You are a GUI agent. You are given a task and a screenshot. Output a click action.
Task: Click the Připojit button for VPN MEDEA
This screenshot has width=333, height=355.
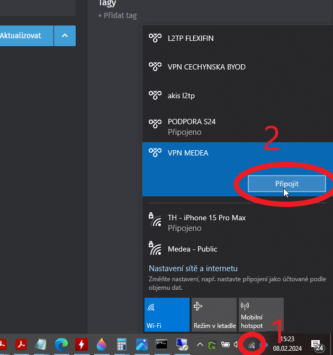click(287, 184)
